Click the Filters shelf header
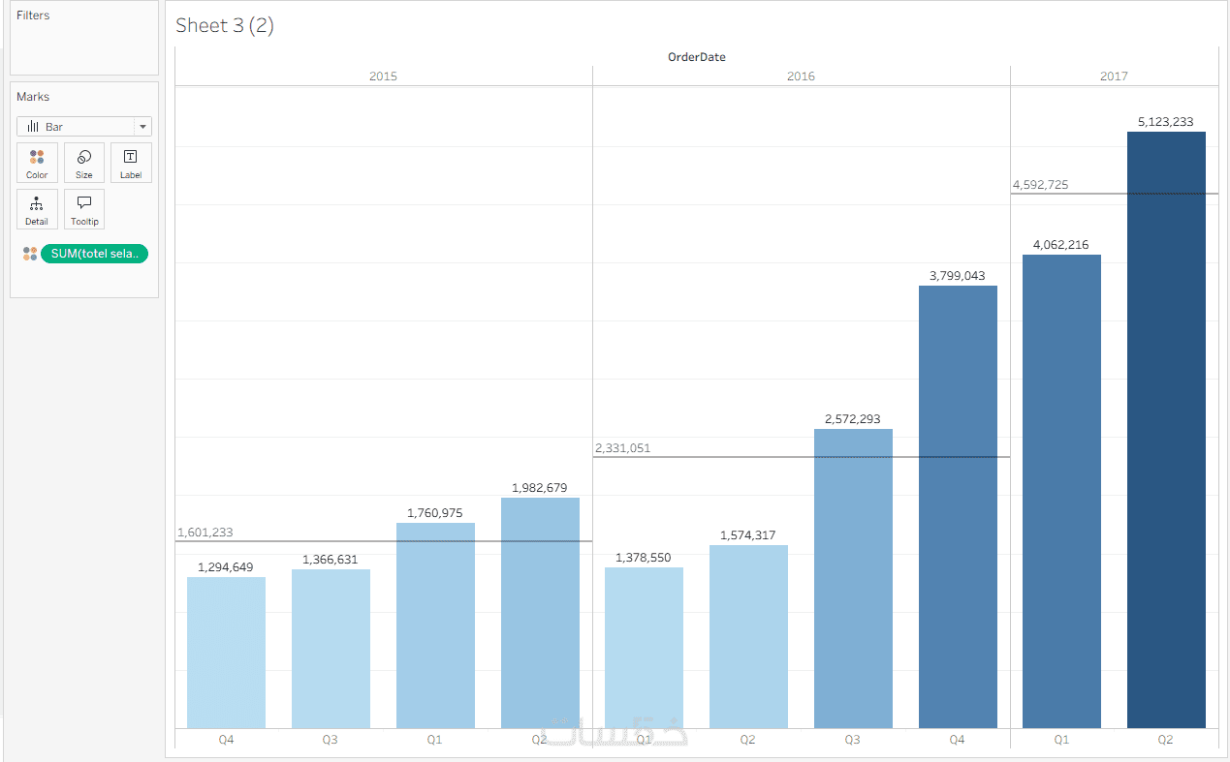 click(33, 15)
